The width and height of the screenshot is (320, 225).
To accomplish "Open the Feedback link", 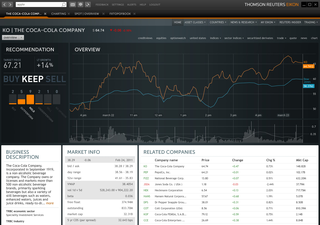I will (x=102, y=4).
